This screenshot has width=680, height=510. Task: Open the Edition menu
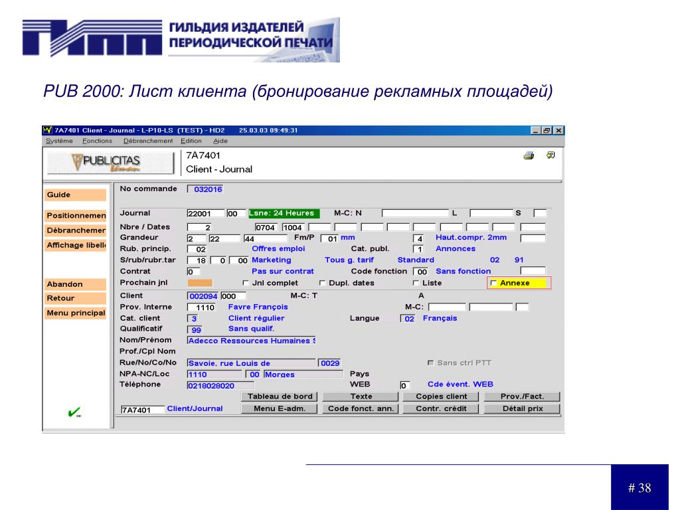pos(191,141)
